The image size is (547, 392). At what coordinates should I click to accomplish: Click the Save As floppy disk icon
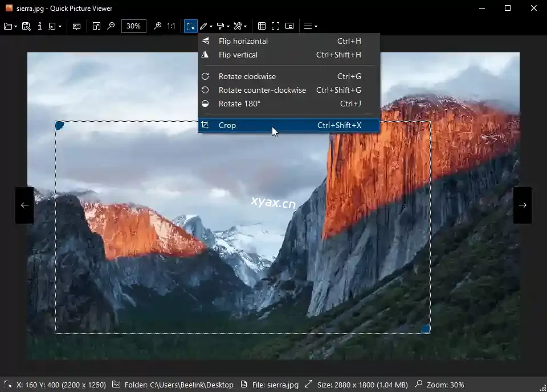click(x=26, y=26)
